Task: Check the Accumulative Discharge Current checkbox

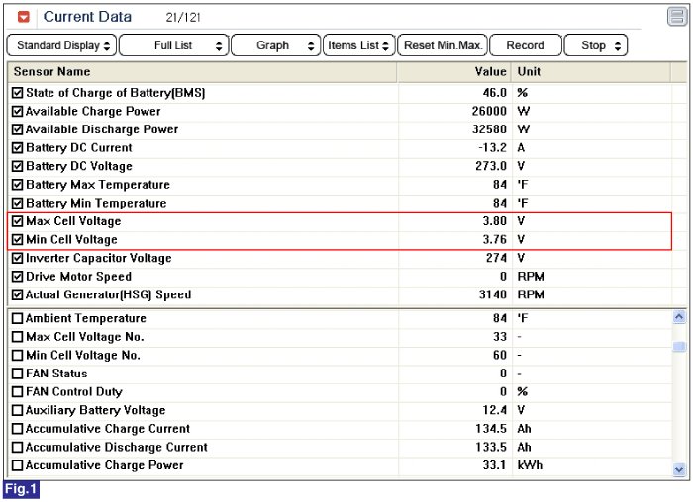Action: point(17,448)
